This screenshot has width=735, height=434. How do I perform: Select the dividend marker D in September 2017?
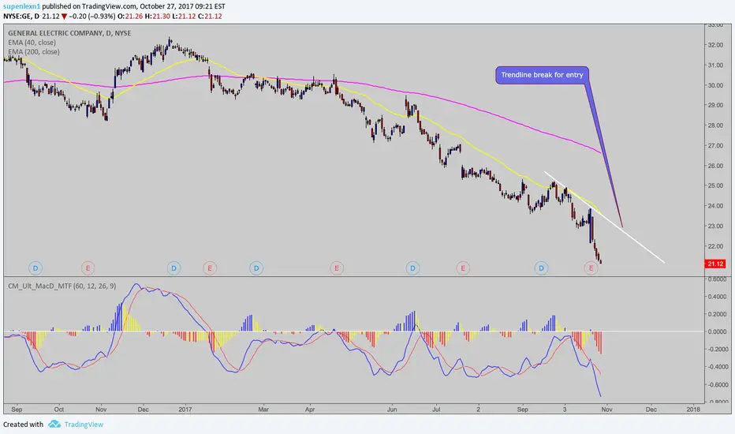coord(542,268)
